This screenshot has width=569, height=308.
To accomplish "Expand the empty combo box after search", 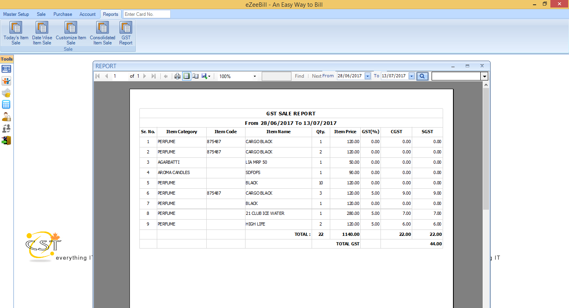I will coord(484,76).
